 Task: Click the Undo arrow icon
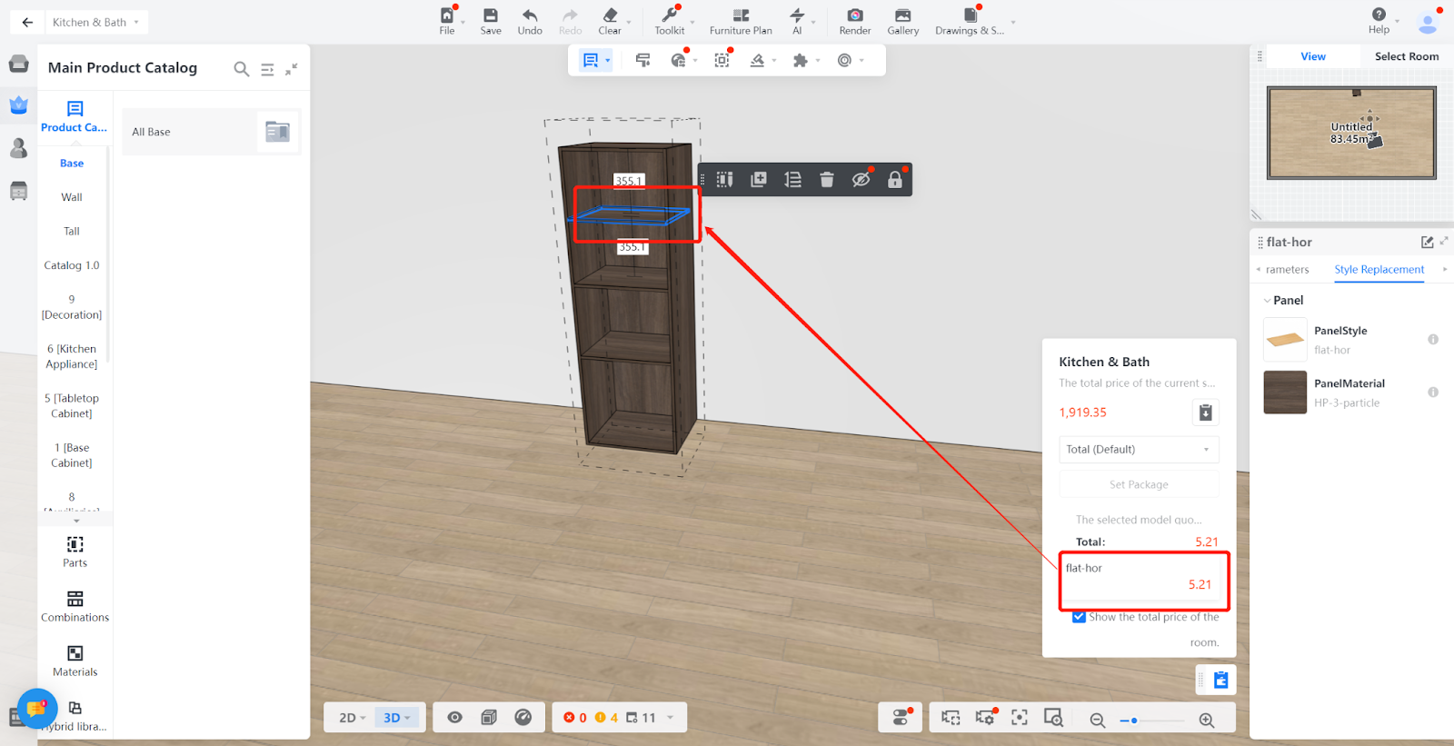[x=530, y=15]
